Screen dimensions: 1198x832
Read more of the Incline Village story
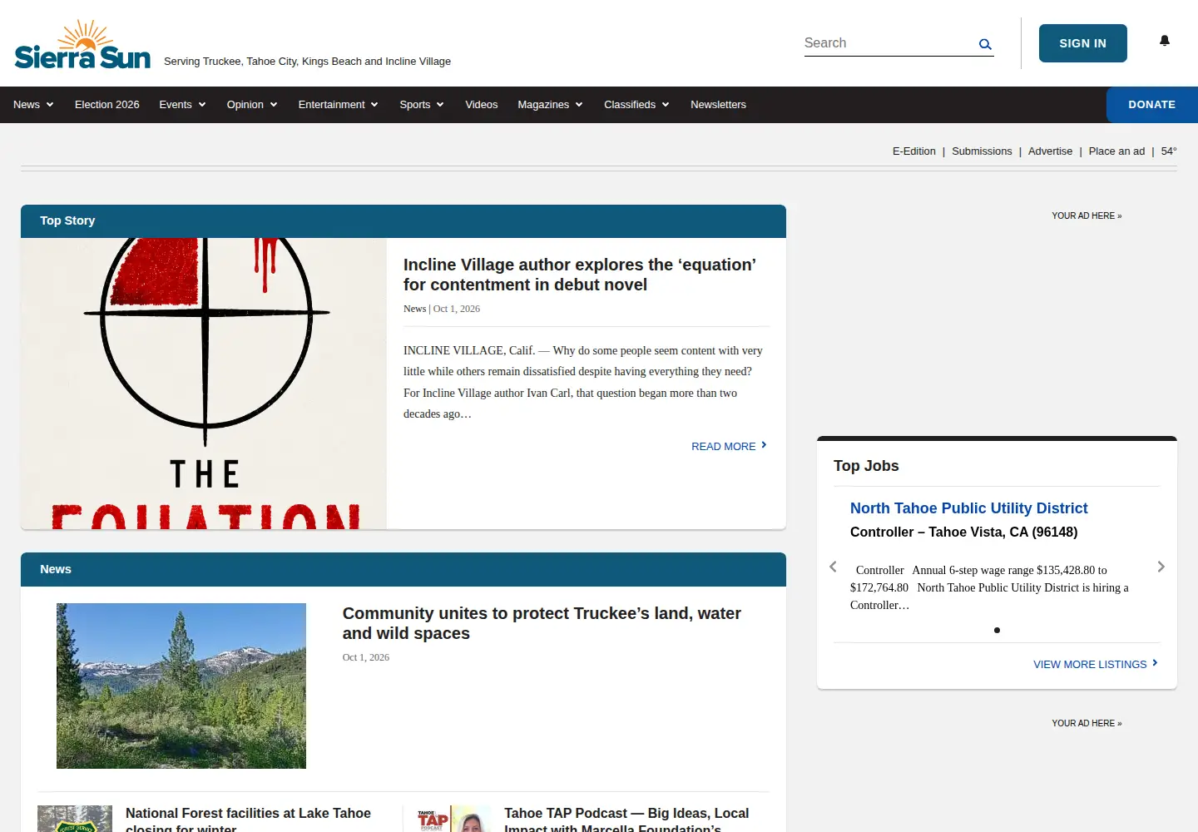[729, 447]
